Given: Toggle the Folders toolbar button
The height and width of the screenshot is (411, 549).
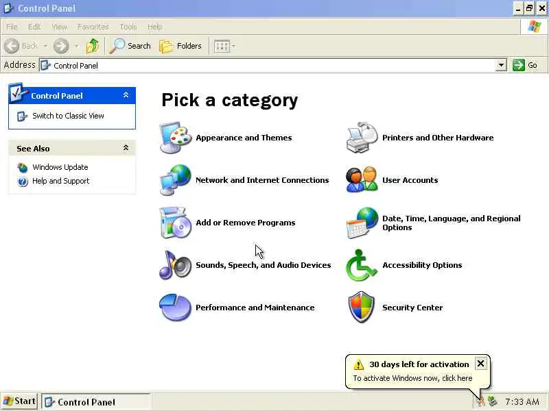Looking at the screenshot, I should tap(180, 46).
